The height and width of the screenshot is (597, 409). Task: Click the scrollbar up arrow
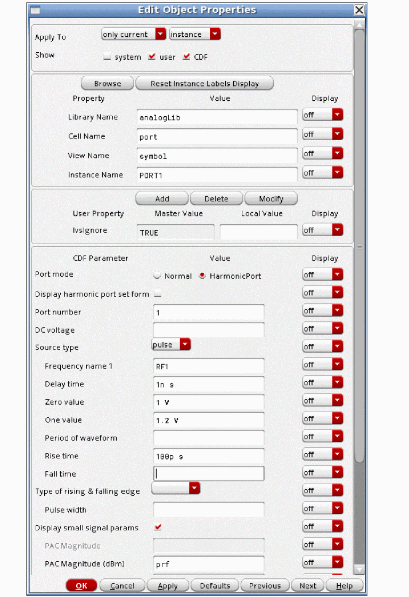[360, 24]
